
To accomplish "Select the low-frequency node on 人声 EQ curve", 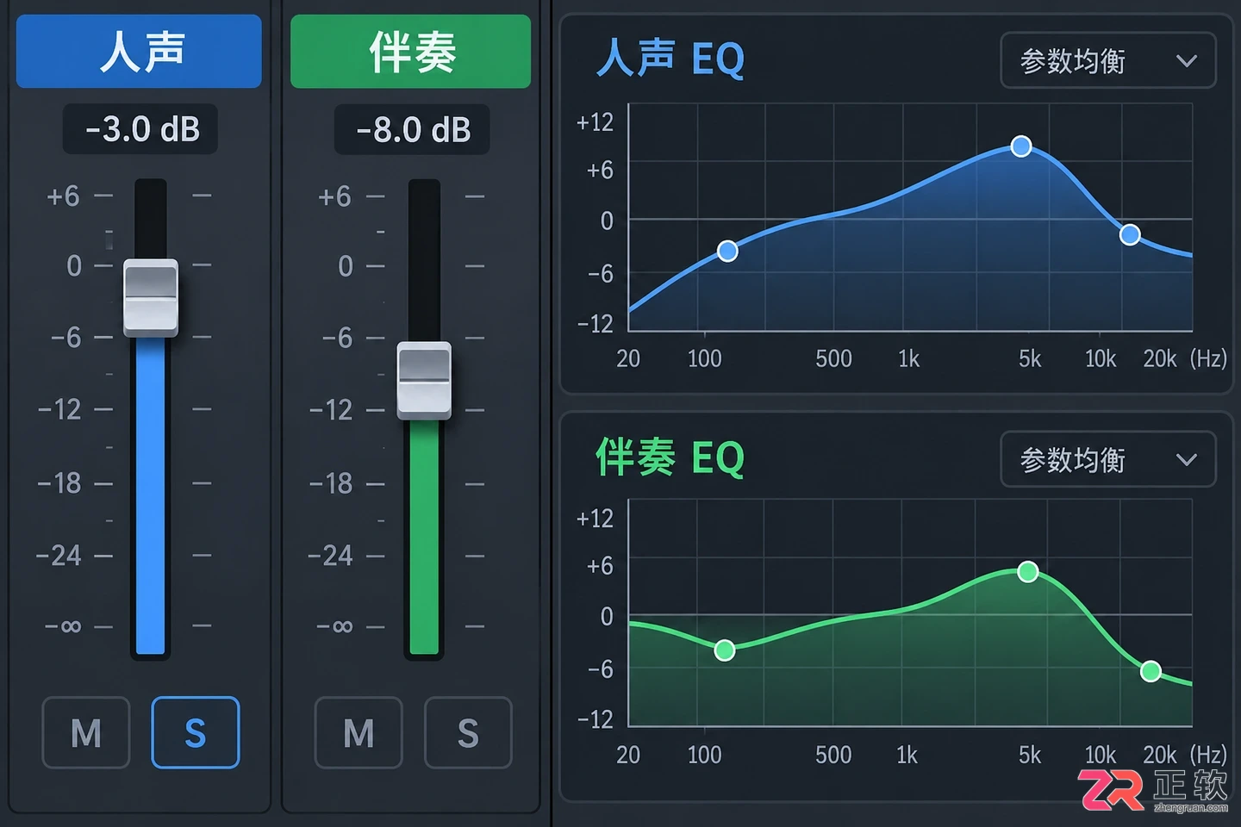I will [x=727, y=251].
